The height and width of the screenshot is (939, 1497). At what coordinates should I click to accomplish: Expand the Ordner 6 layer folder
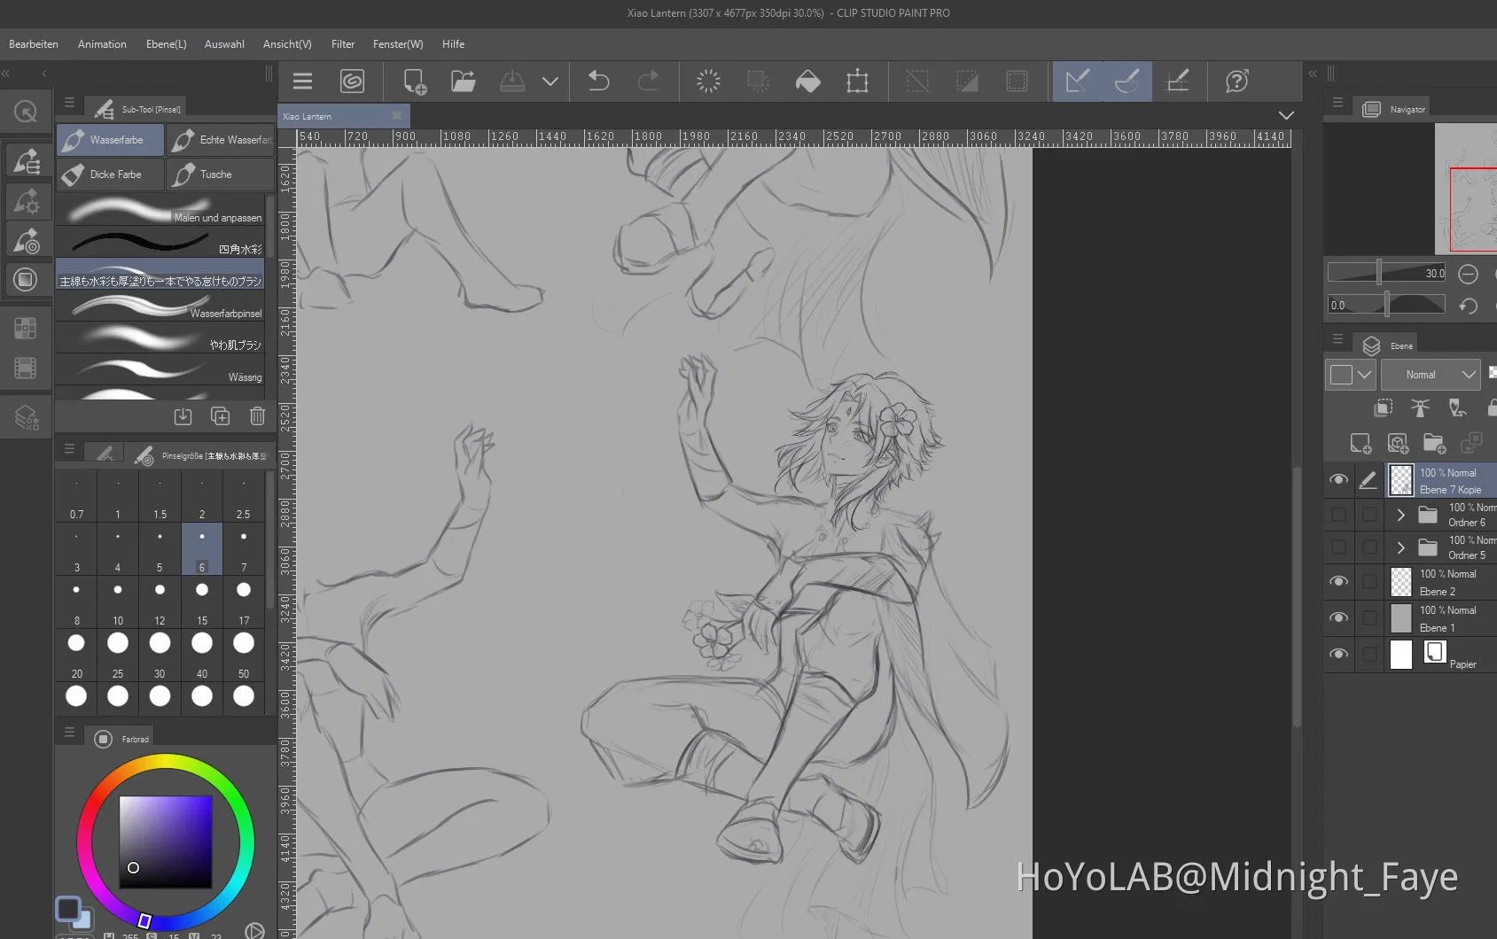coord(1400,515)
